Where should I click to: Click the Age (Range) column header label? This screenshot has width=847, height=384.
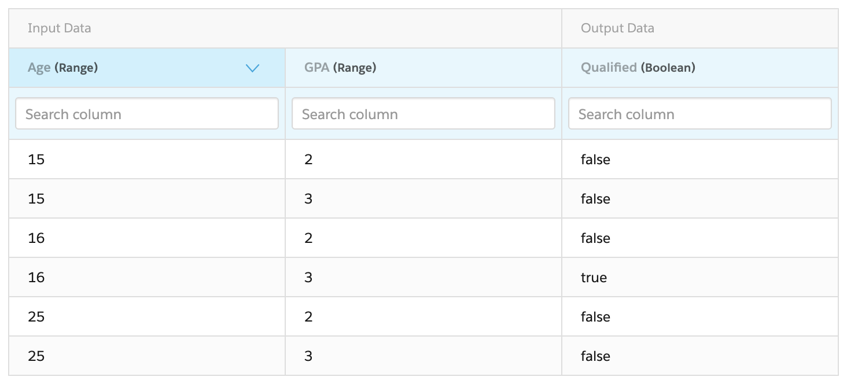click(62, 68)
